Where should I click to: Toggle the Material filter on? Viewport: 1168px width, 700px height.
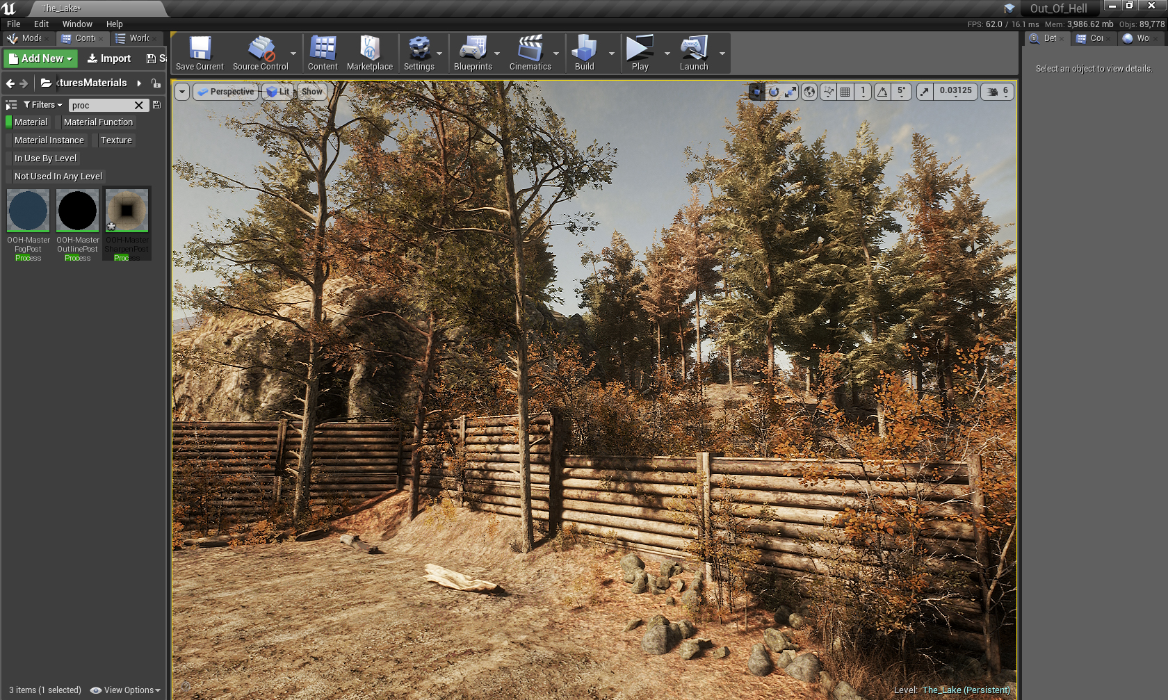pyautogui.click(x=31, y=122)
